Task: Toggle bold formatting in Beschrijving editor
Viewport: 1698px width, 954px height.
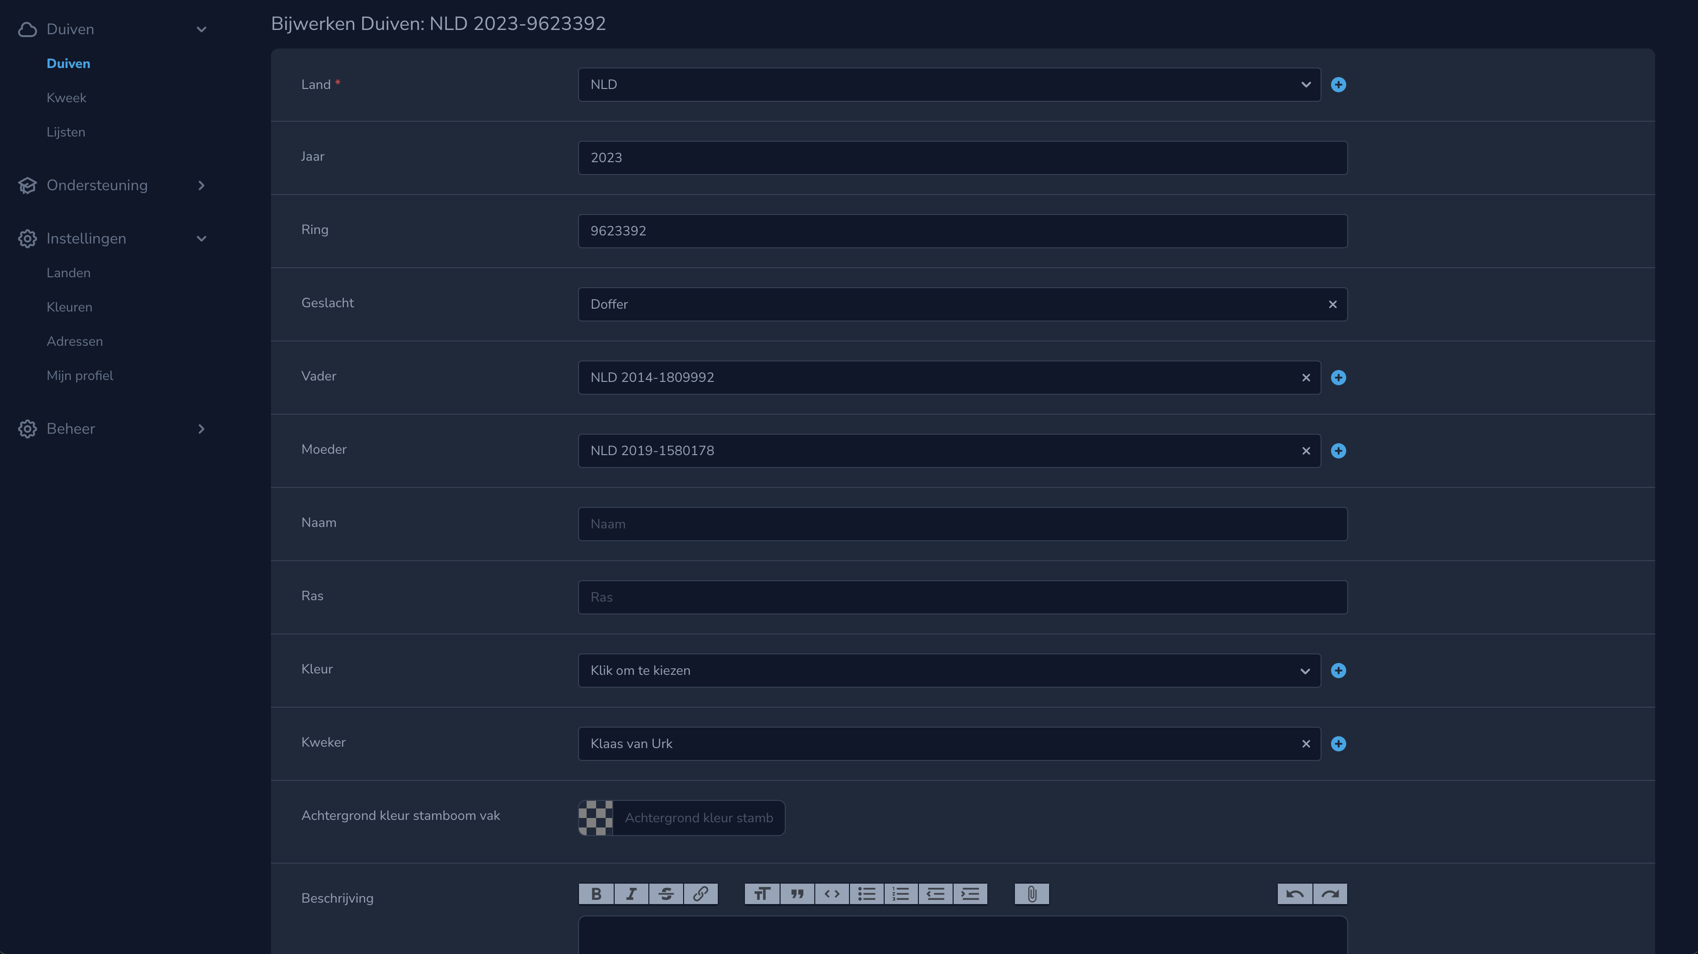Action: click(596, 894)
